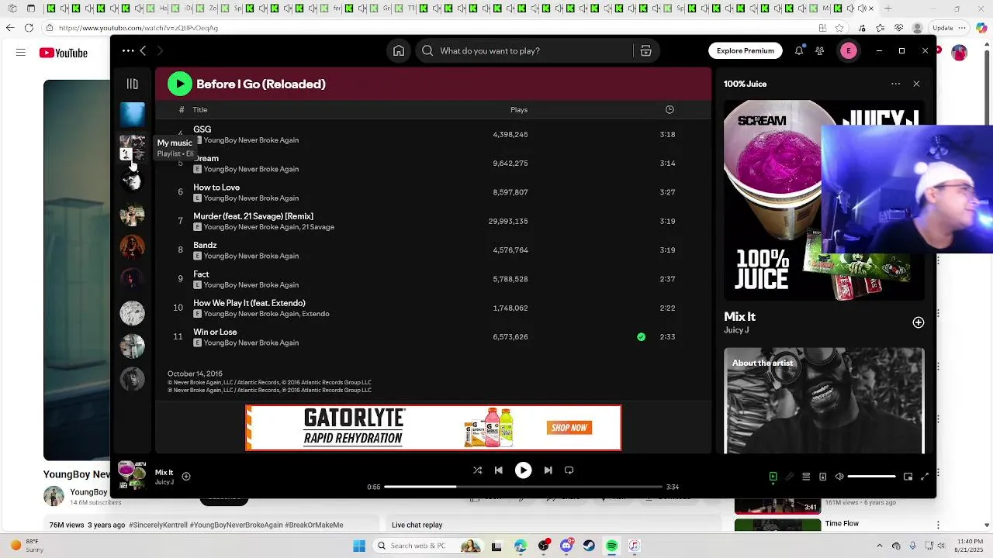
Task: Open the Spotify notifications bell
Action: pos(799,50)
